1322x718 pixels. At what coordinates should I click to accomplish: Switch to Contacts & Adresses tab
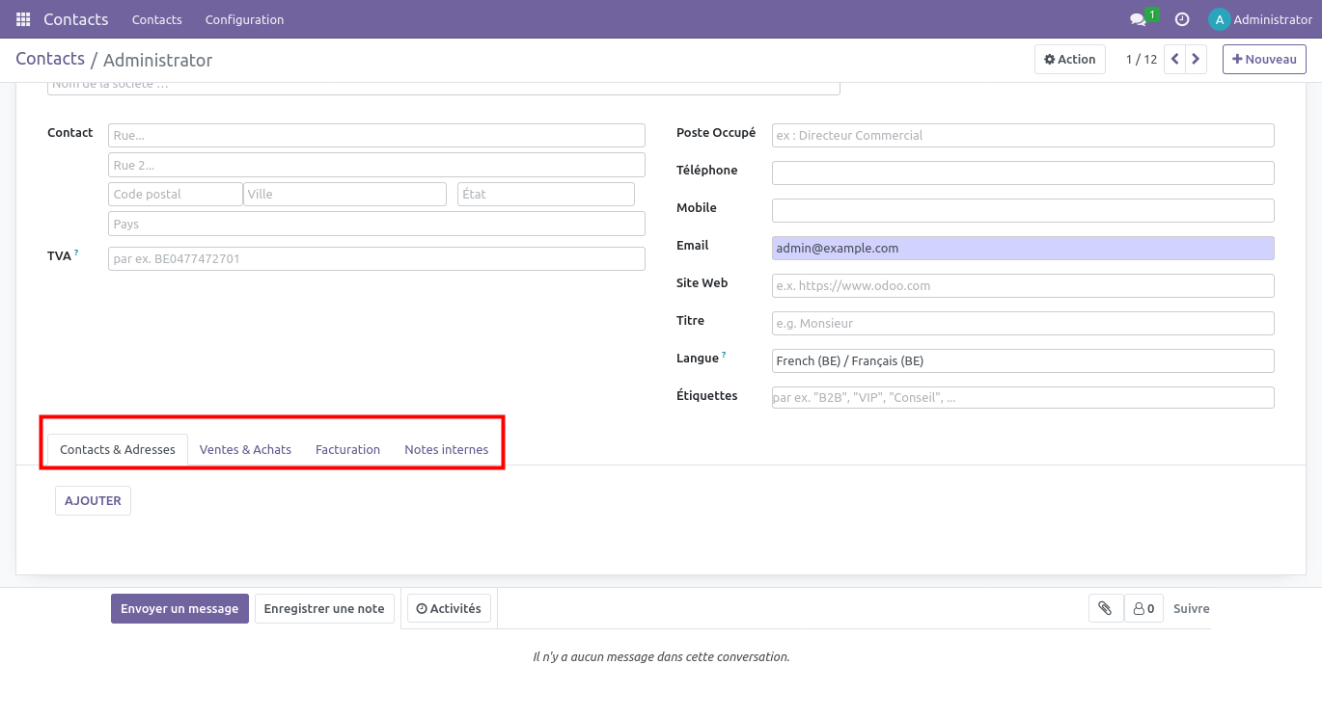(x=118, y=449)
